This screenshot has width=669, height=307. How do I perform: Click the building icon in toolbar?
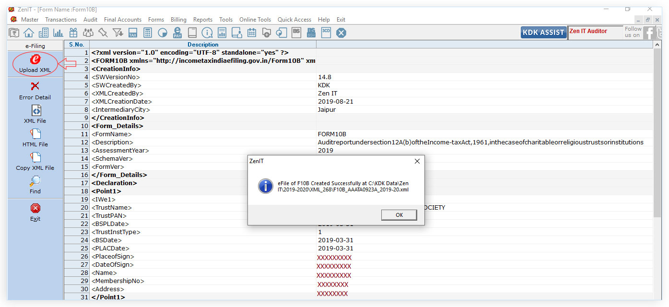tap(44, 33)
